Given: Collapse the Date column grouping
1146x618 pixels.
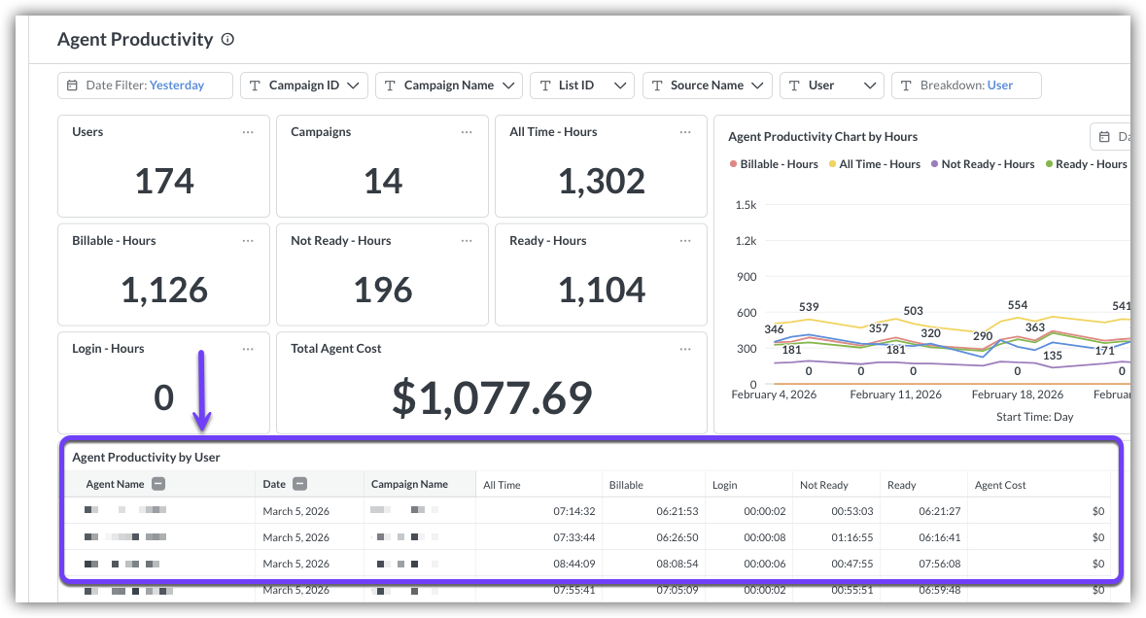Looking at the screenshot, I should pos(300,484).
